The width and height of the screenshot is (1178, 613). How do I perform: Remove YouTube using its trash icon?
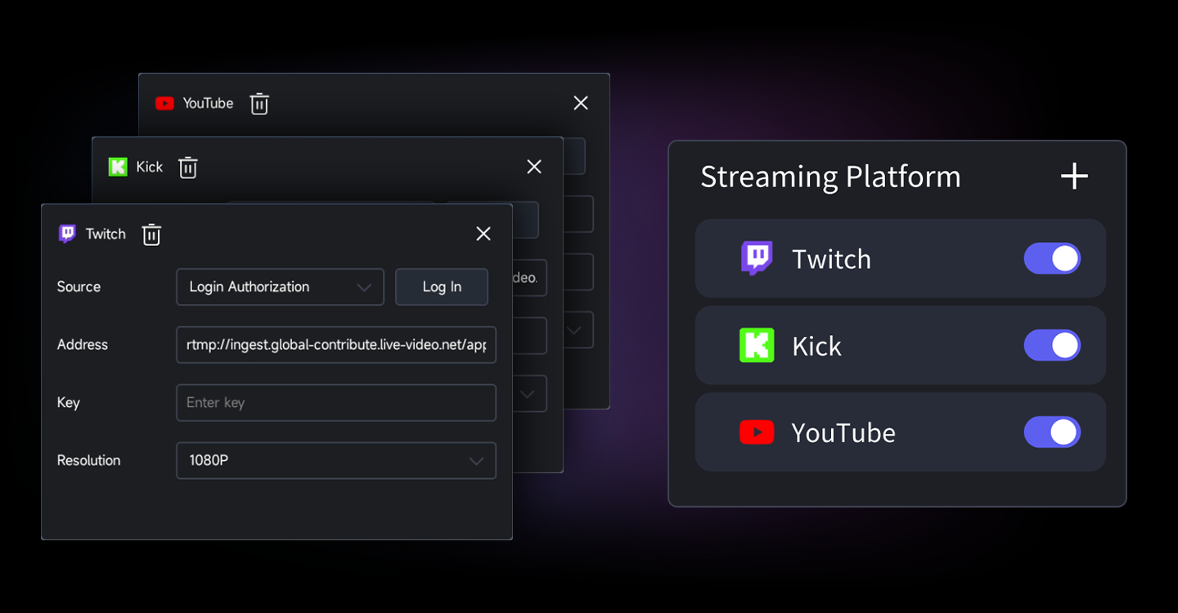(x=259, y=104)
